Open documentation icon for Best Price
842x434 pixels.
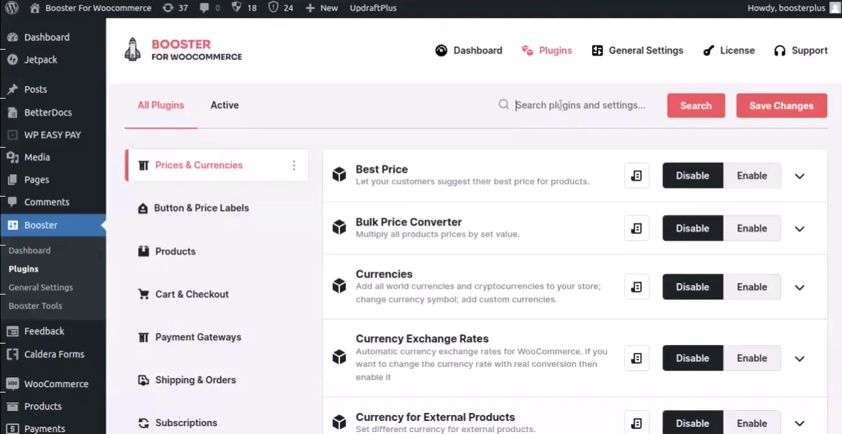pos(637,176)
